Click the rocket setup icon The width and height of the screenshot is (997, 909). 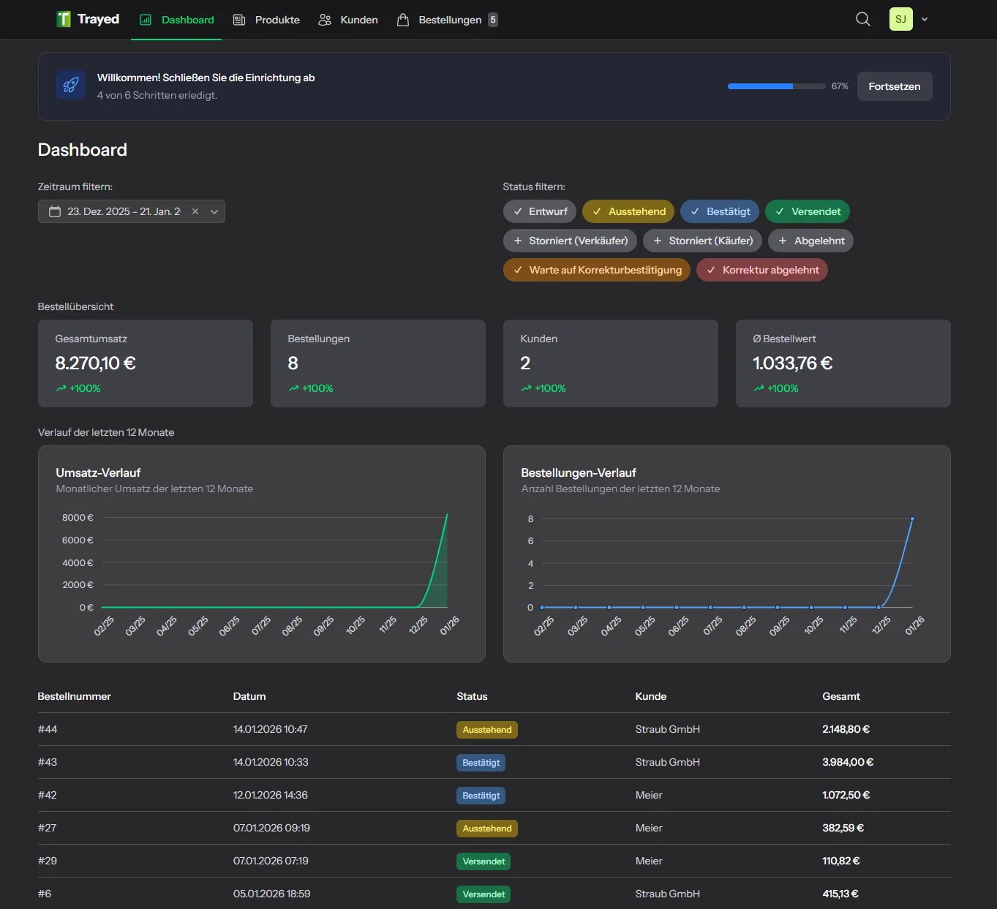(x=71, y=86)
